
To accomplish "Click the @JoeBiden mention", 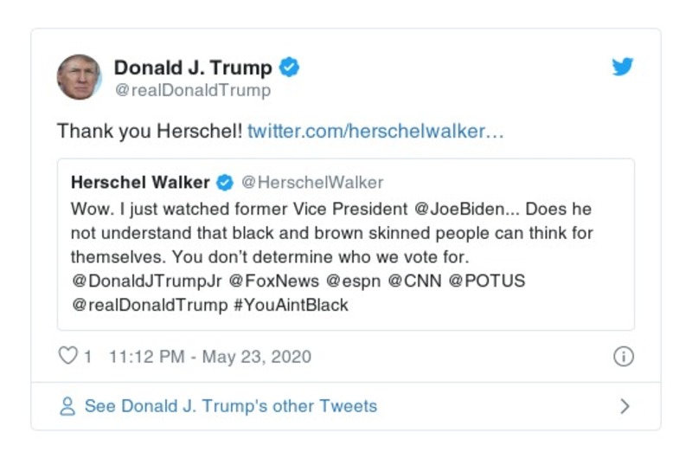I will pos(474,210).
